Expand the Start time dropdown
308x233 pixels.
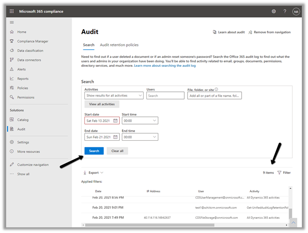click(x=140, y=121)
